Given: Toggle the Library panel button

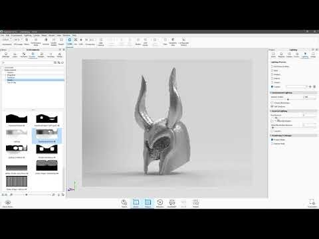Looking at the screenshot, I should click(x=136, y=203).
